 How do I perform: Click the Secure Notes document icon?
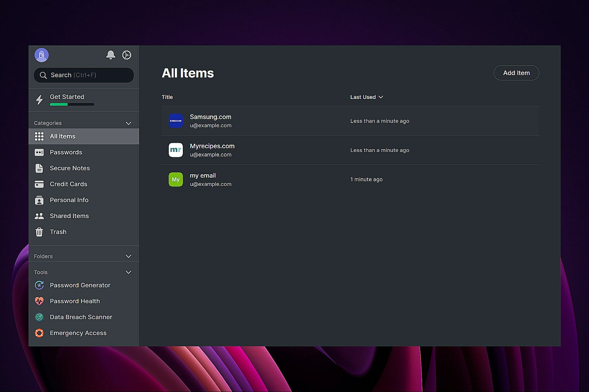(x=39, y=168)
